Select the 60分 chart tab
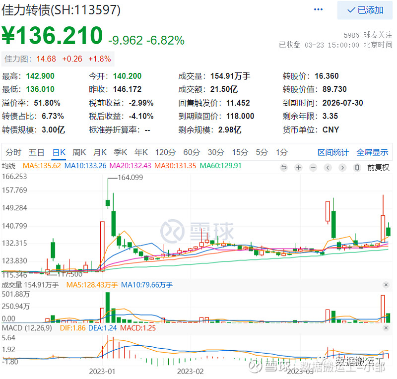Screen dimensions: 397x379 pyautogui.click(x=192, y=152)
